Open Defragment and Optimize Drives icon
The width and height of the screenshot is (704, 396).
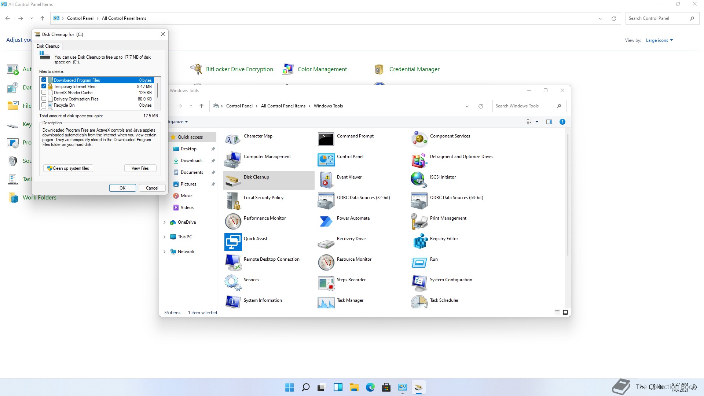click(x=419, y=160)
